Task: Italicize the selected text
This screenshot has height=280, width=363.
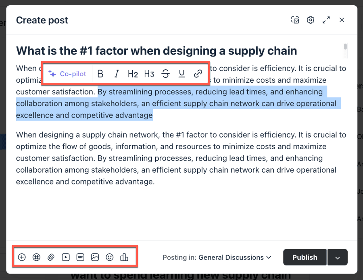Action: [x=117, y=74]
